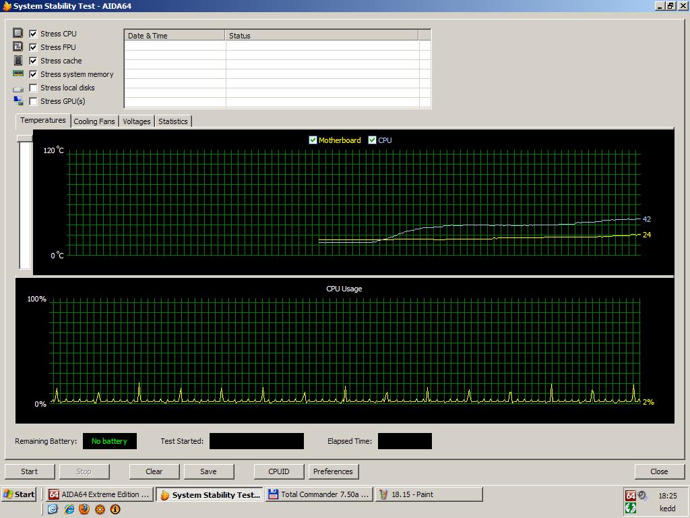This screenshot has height=518, width=690.
Task: Uncheck the Stress FPU checkbox
Action: tap(33, 47)
